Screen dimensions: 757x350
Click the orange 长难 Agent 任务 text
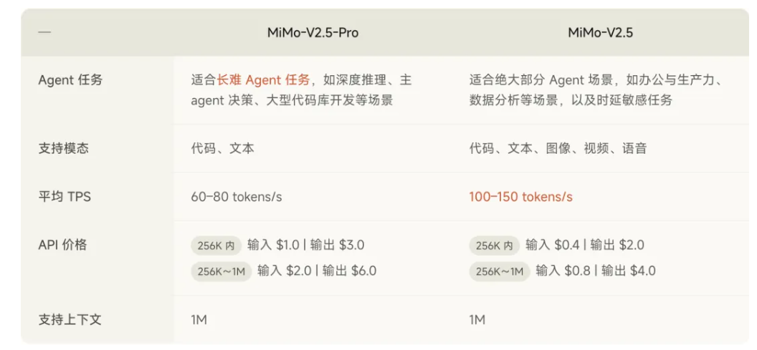[264, 80]
